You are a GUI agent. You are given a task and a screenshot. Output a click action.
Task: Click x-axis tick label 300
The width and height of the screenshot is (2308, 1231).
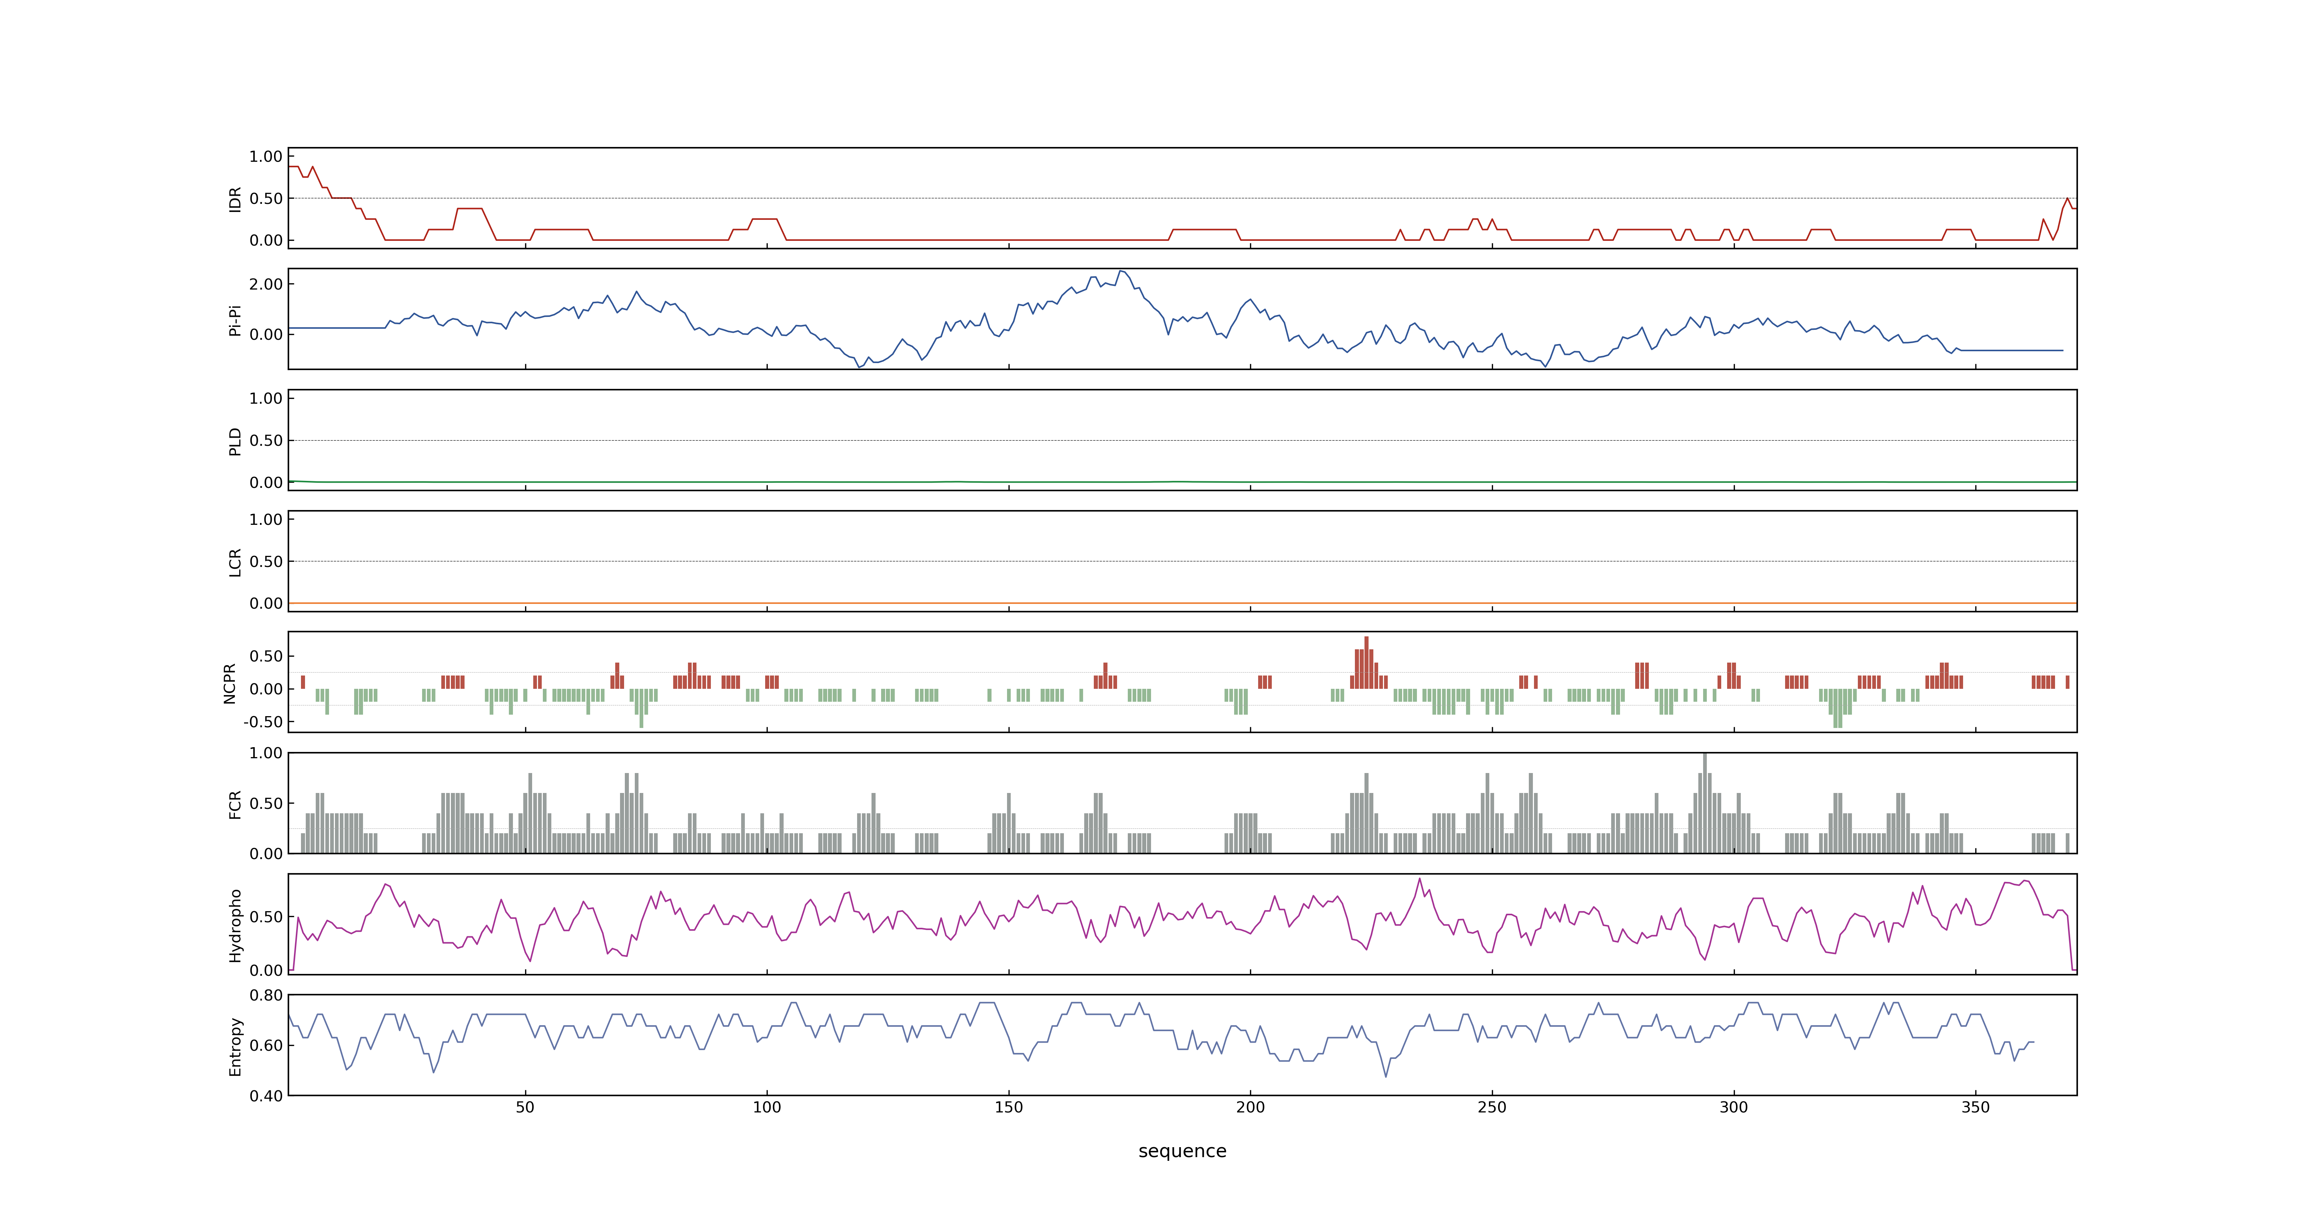(x=1734, y=1107)
